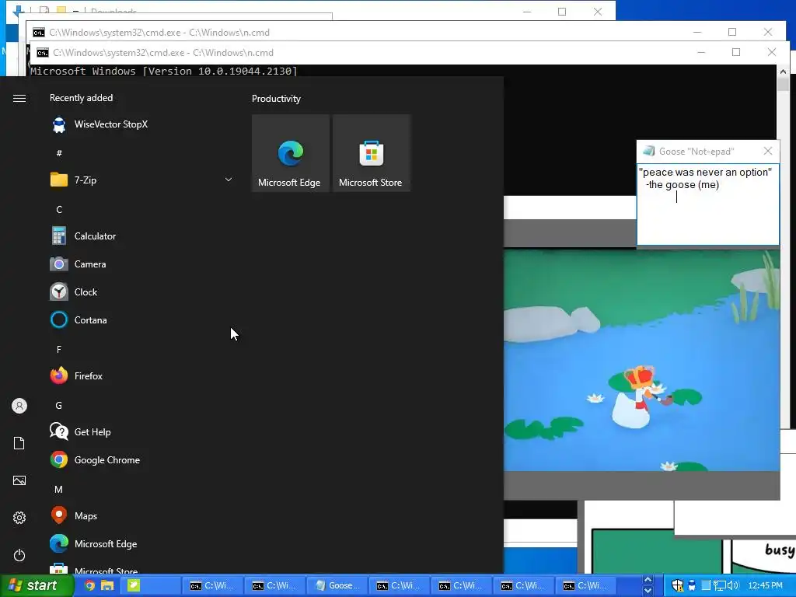Switch to the Goose taskbar button
The image size is (796, 597).
pyautogui.click(x=337, y=585)
